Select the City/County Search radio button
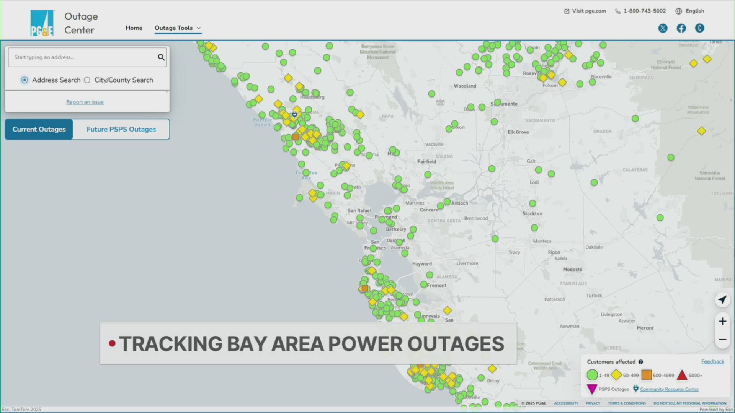The image size is (735, 413). pos(87,80)
